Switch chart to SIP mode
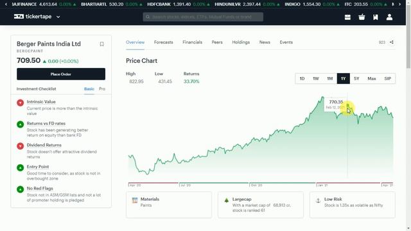This screenshot has height=231, width=411. coord(388,78)
